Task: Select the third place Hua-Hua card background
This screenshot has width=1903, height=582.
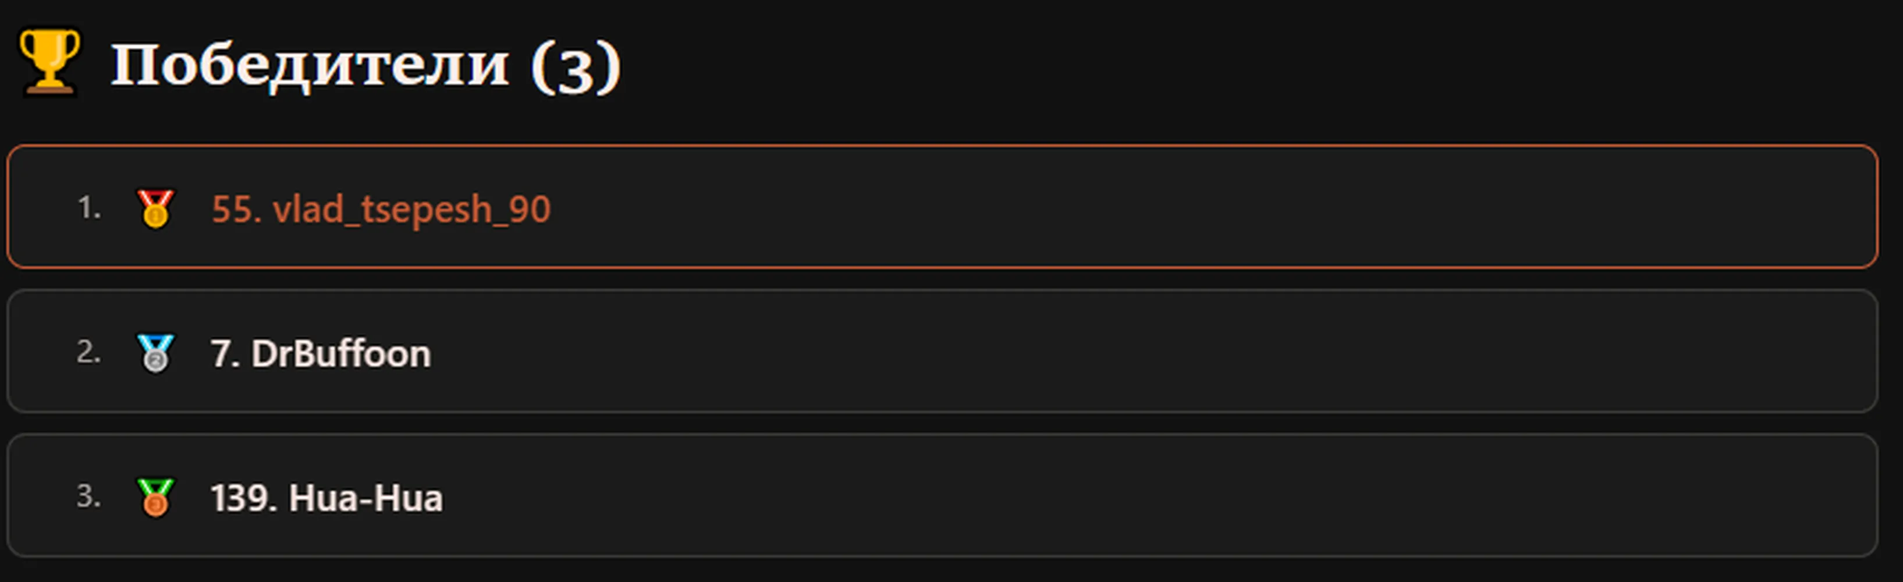Action: [x=942, y=495]
